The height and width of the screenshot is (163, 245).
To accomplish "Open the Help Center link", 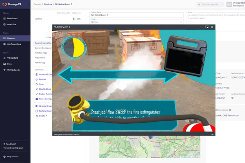I will [13, 156].
